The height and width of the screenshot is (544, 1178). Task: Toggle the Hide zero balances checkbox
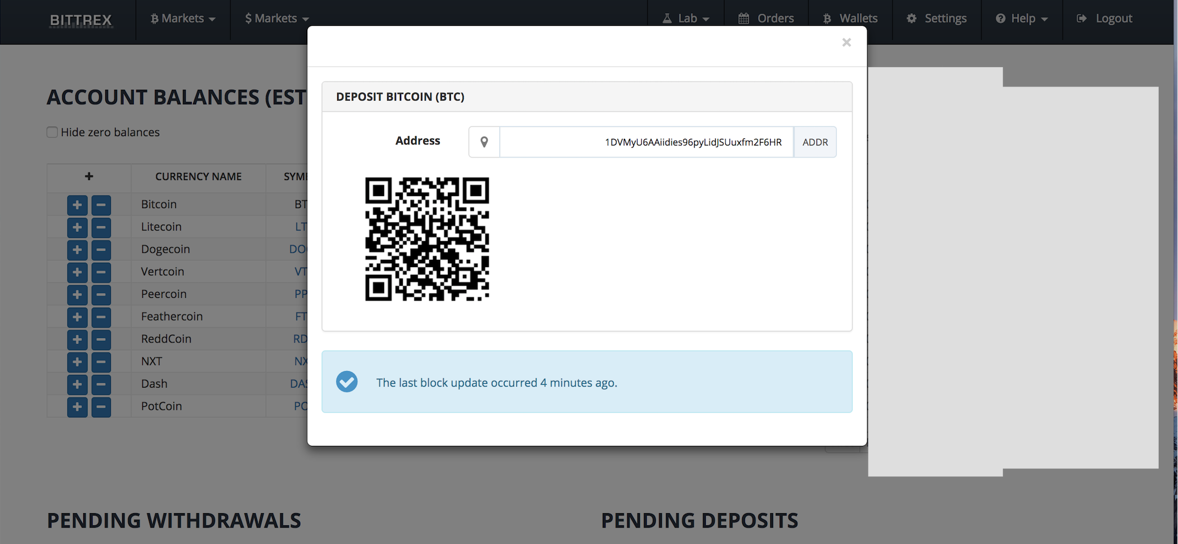tap(52, 132)
